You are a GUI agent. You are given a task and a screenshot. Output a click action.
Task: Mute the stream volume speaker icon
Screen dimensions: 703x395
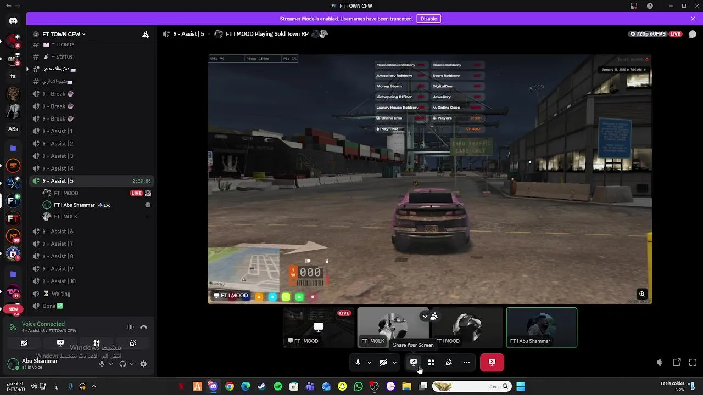point(660,363)
